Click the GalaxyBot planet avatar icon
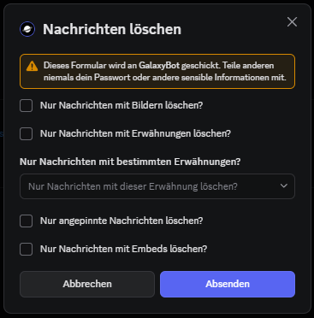314x318 pixels. pyautogui.click(x=27, y=29)
